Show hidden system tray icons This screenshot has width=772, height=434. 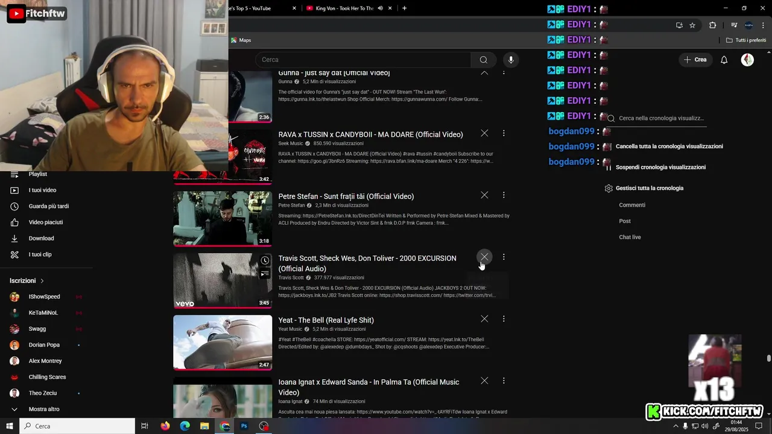click(x=675, y=426)
